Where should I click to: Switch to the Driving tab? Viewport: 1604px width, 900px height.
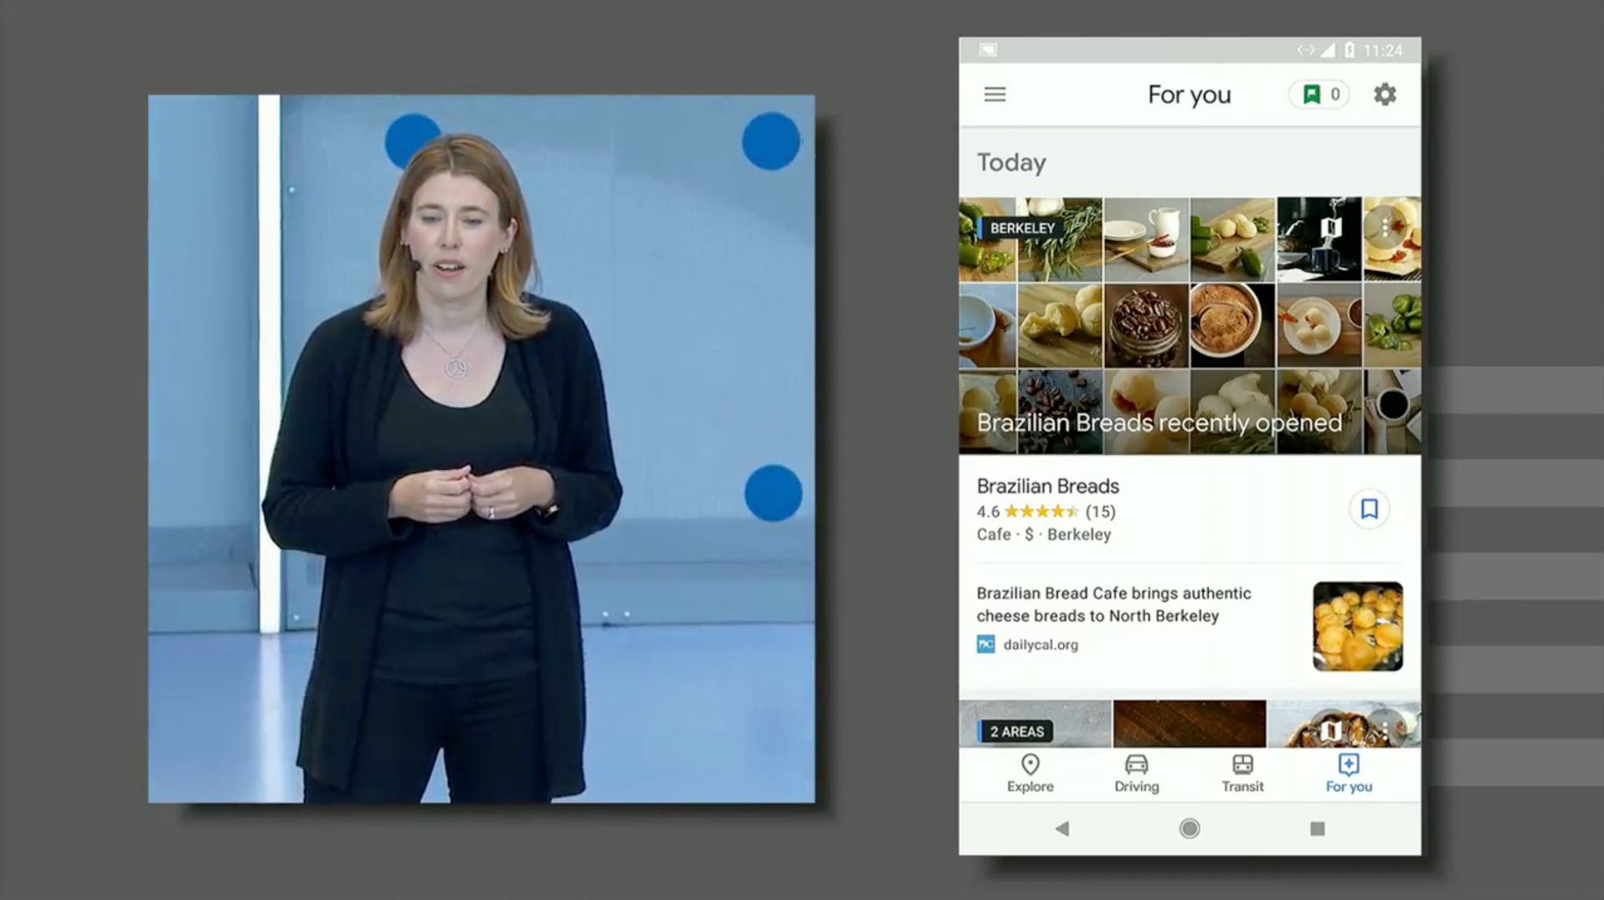pyautogui.click(x=1136, y=774)
